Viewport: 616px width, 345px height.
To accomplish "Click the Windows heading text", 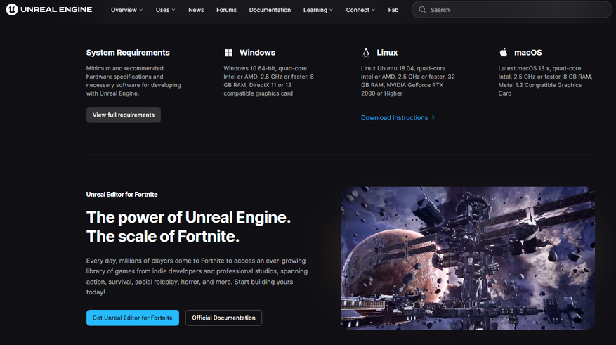I will tap(257, 53).
